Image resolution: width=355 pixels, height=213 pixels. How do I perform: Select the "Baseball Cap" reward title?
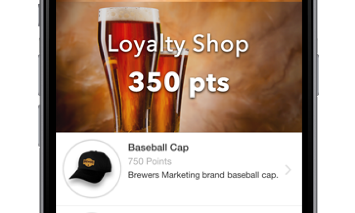(158, 147)
